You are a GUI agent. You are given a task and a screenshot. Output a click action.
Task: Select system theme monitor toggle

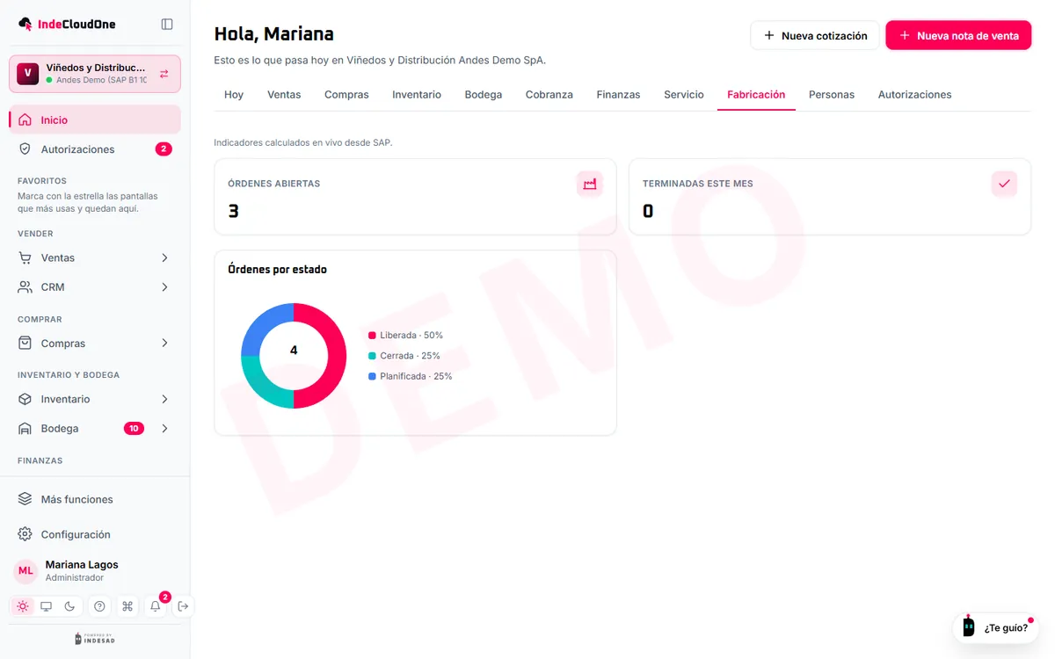(47, 606)
